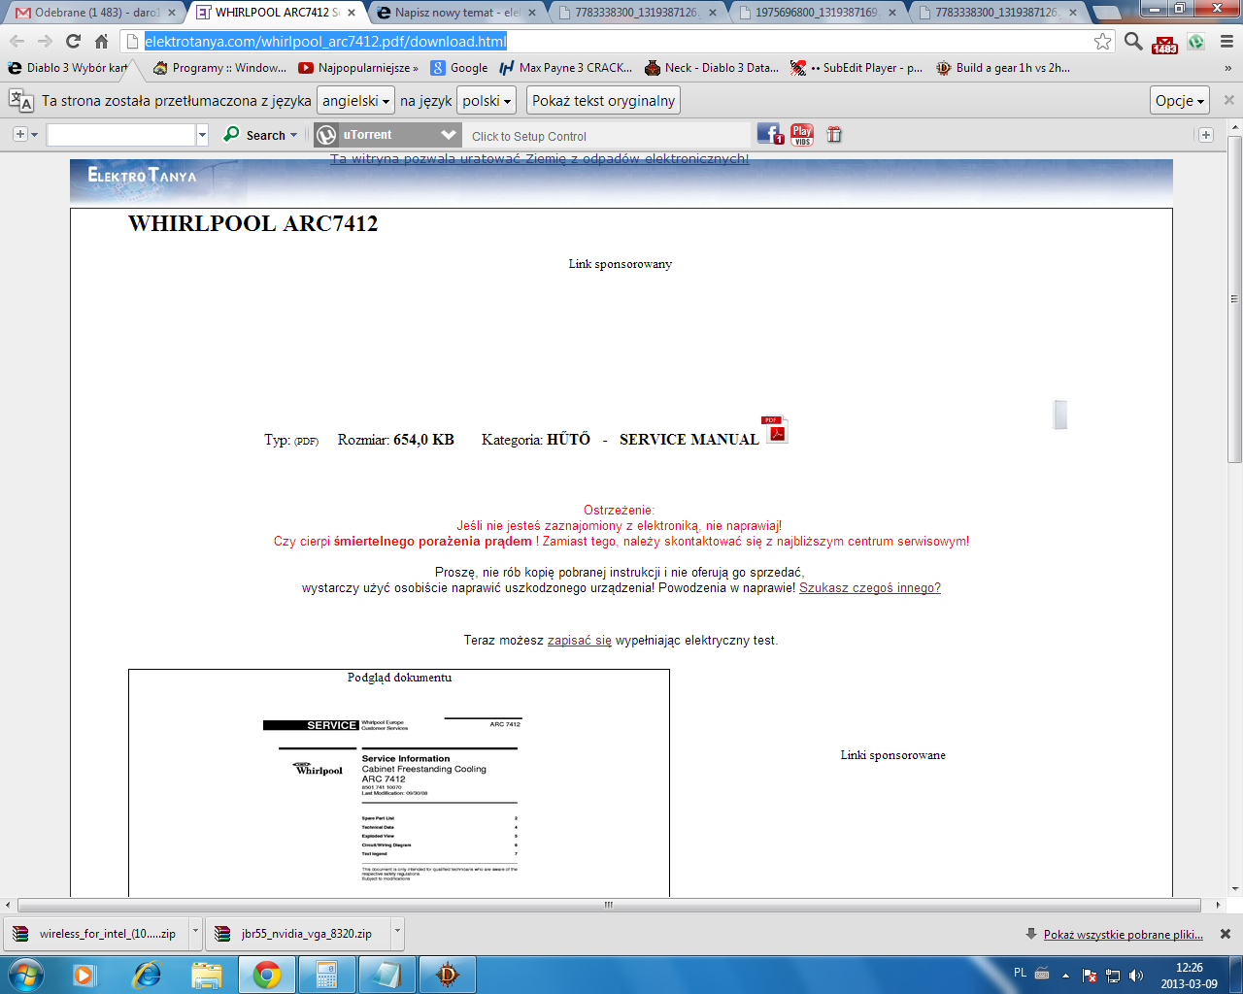This screenshot has width=1243, height=994.
Task: Open the Facebook toolbar icon
Action: (770, 134)
